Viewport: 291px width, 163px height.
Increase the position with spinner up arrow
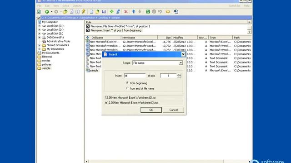point(179,74)
